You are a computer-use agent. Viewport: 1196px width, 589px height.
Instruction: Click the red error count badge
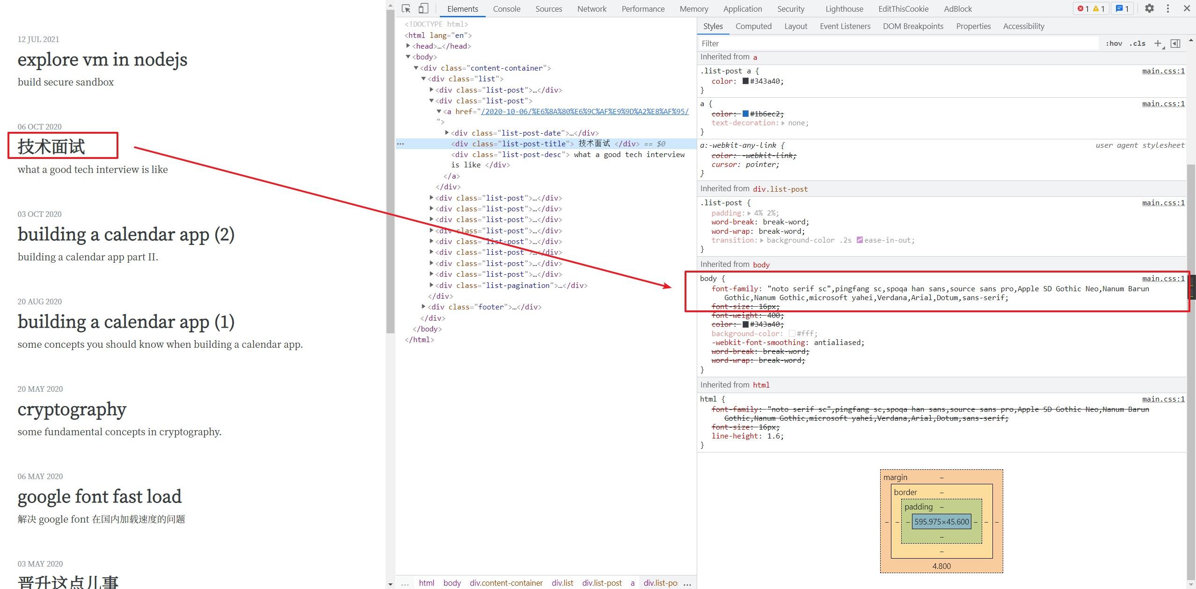coord(1083,8)
